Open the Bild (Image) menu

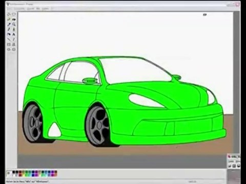(38, 9)
